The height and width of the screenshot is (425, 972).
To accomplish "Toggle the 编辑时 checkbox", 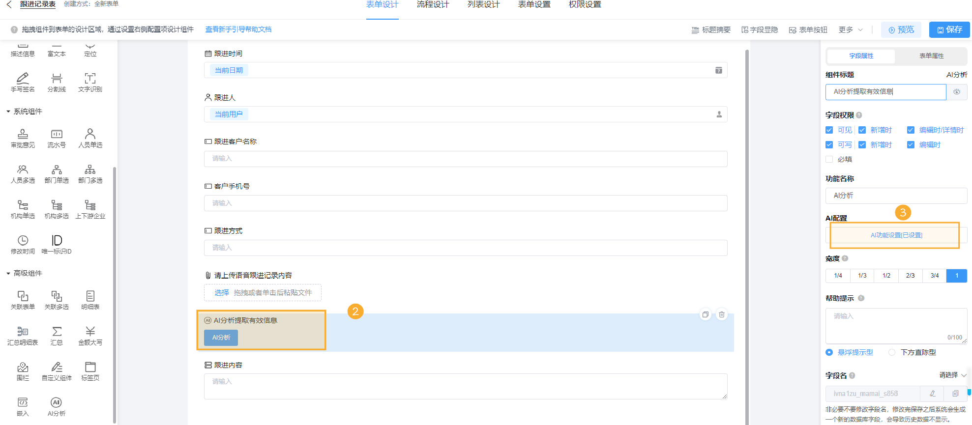I will point(911,145).
